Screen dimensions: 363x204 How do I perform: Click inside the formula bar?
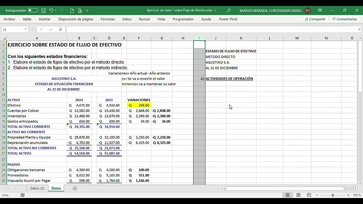click(x=212, y=29)
